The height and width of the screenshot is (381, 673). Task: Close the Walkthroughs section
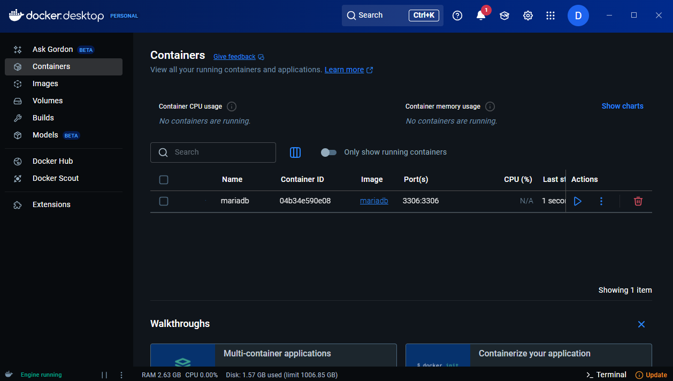coord(641,324)
